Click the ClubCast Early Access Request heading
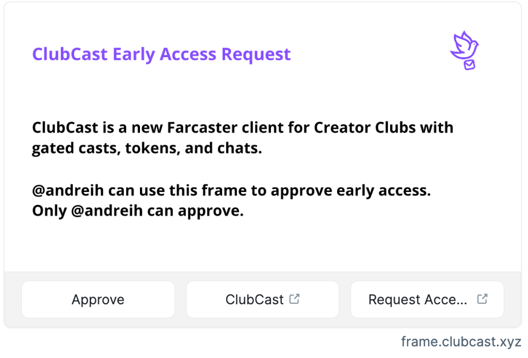The image size is (528, 358). coord(161,54)
